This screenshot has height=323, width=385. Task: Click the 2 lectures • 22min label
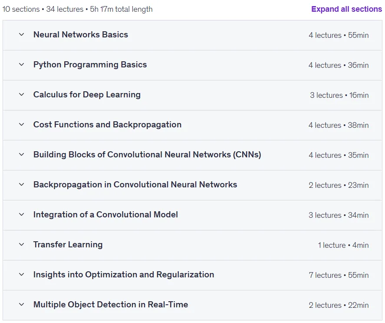(x=339, y=305)
